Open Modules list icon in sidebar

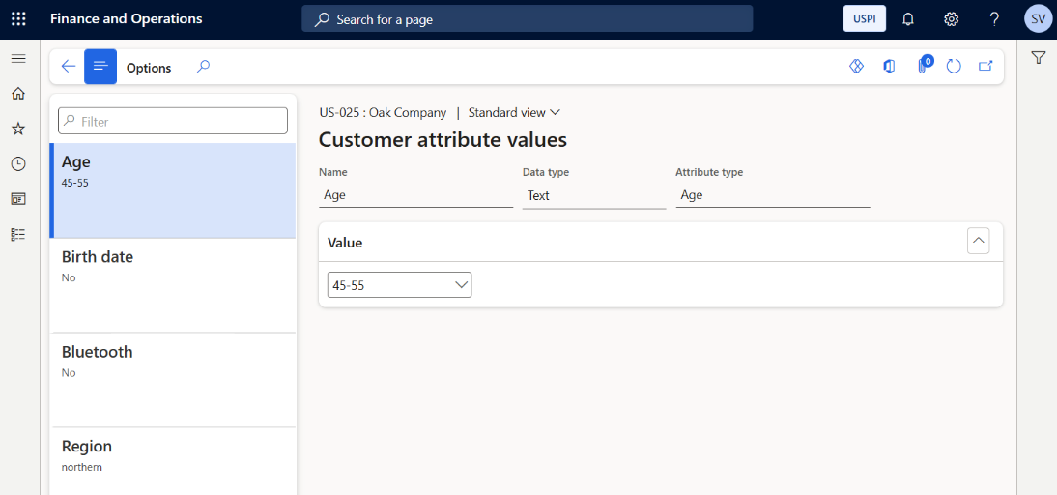[19, 234]
